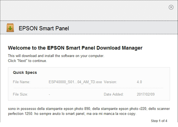This screenshot has width=178, height=127.
Task: Click the Step 1 of 4 indicator
Action: pos(159,121)
